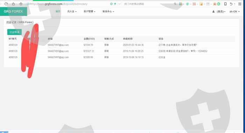Click the lightning bolt icon in address bar
Image resolution: width=245 pixels, height=133 pixels.
[115, 4]
